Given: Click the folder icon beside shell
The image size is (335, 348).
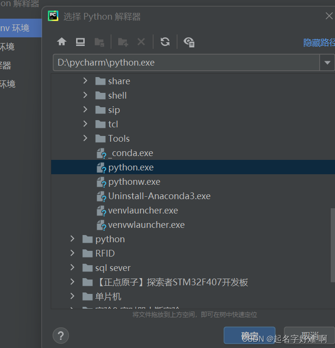Looking at the screenshot, I should click(x=100, y=96).
